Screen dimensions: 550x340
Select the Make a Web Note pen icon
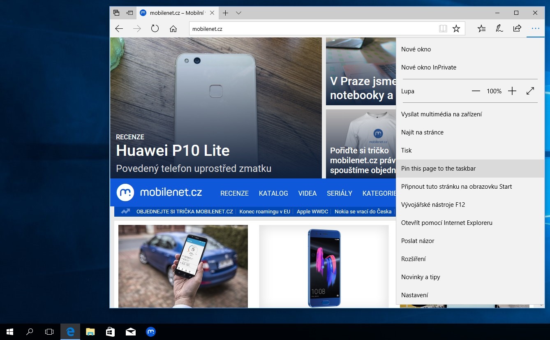[499, 28]
